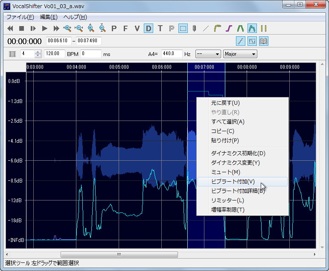Open the ファイル(F) menu
329x271 pixels.
coord(20,17)
